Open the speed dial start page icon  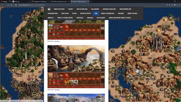pos(11,5)
